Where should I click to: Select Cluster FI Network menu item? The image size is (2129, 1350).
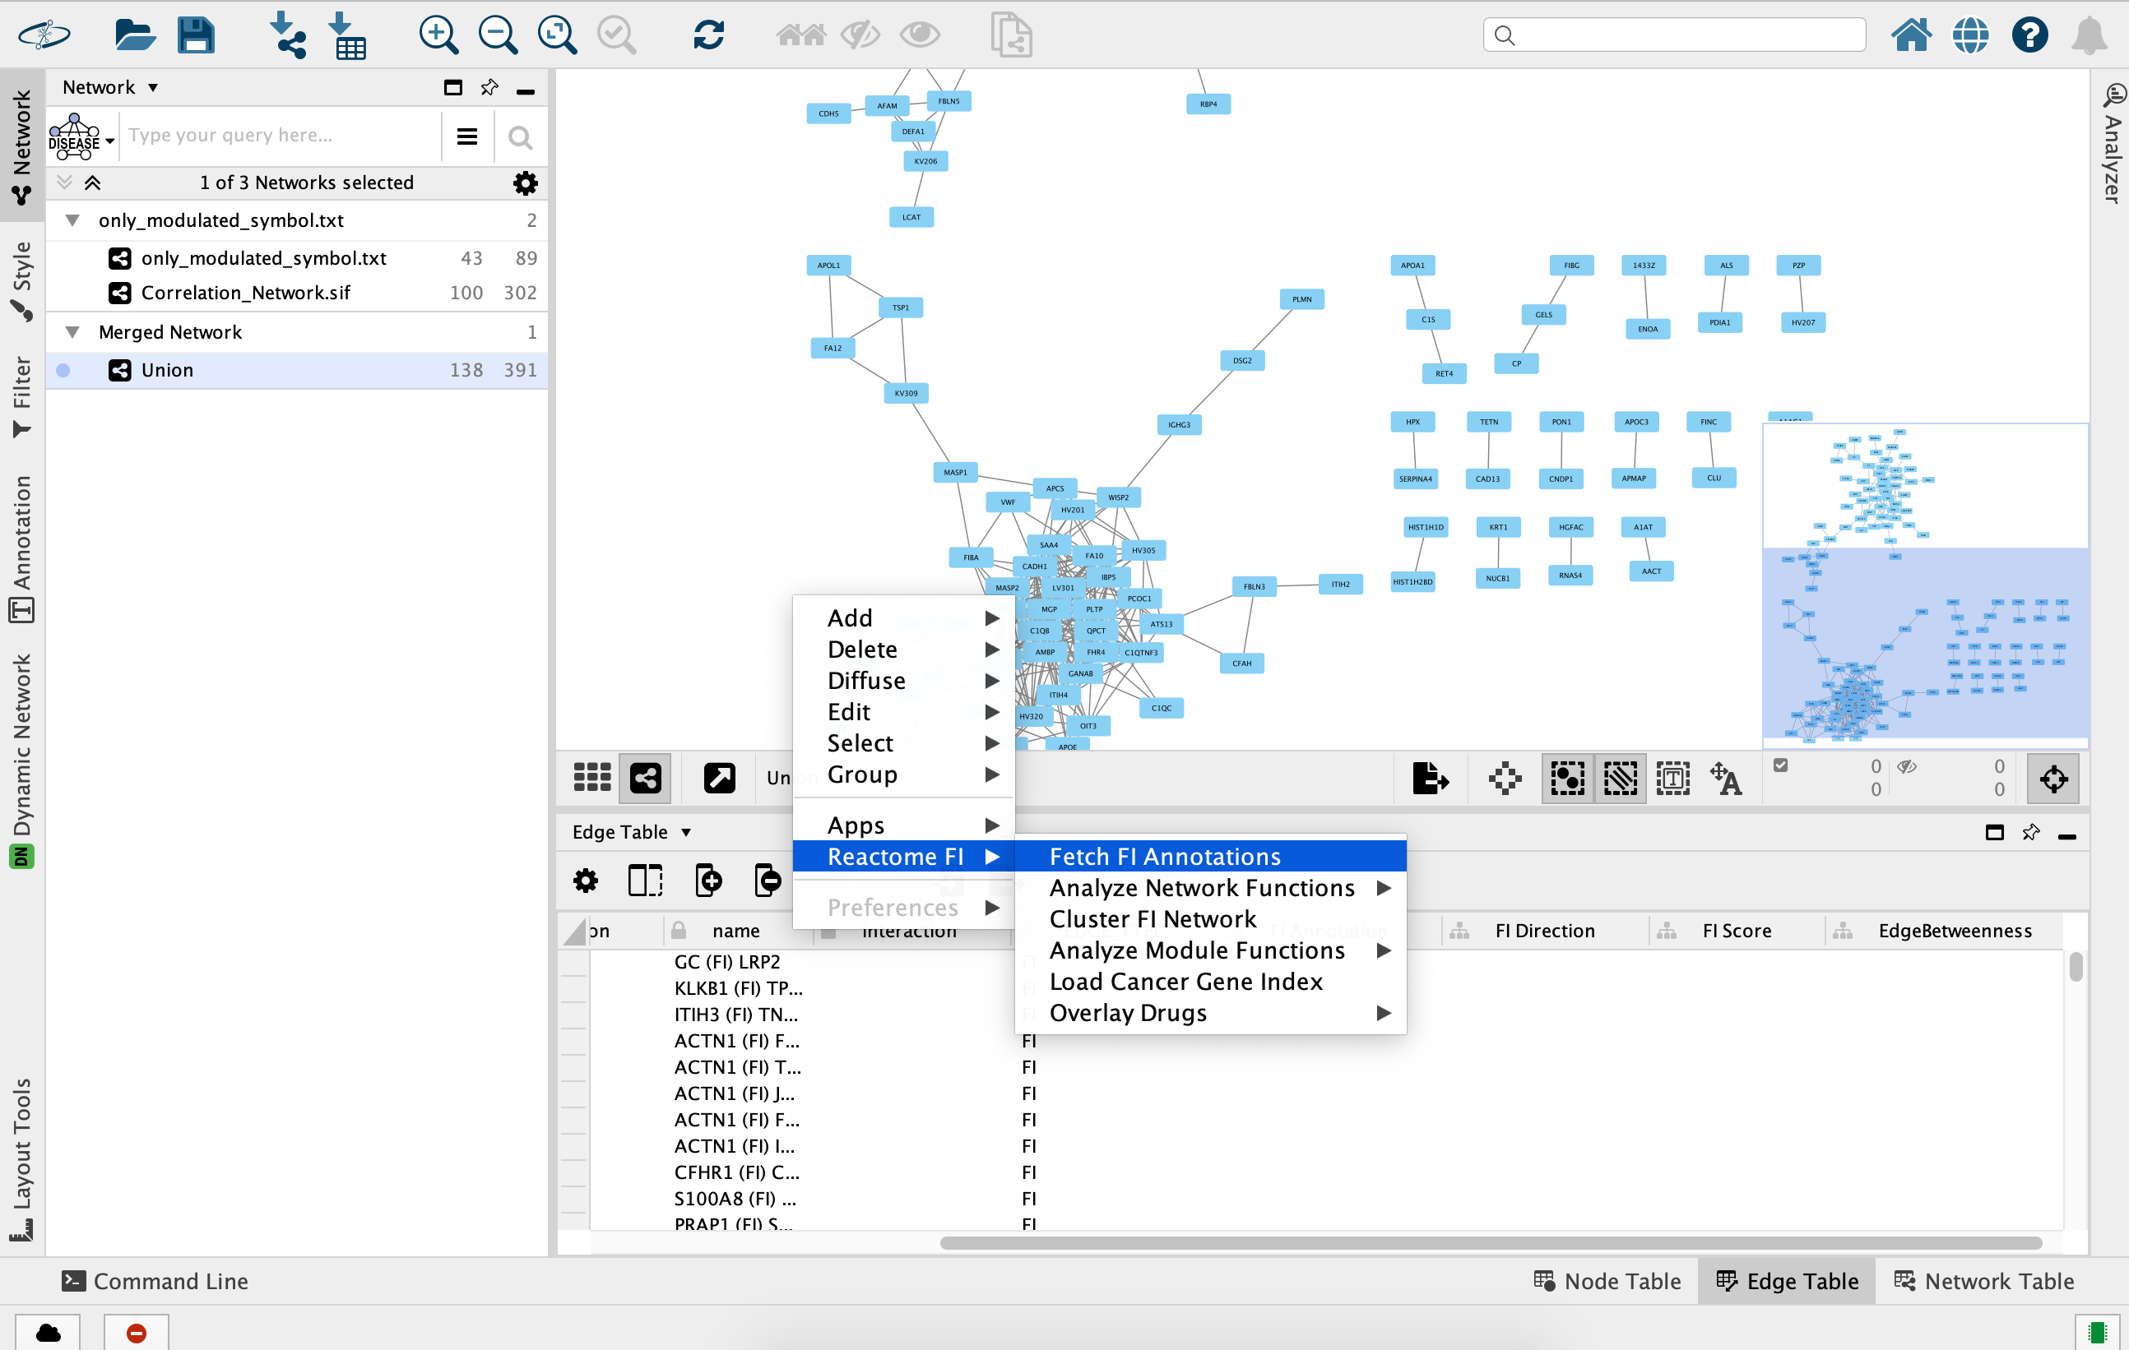click(1210, 919)
